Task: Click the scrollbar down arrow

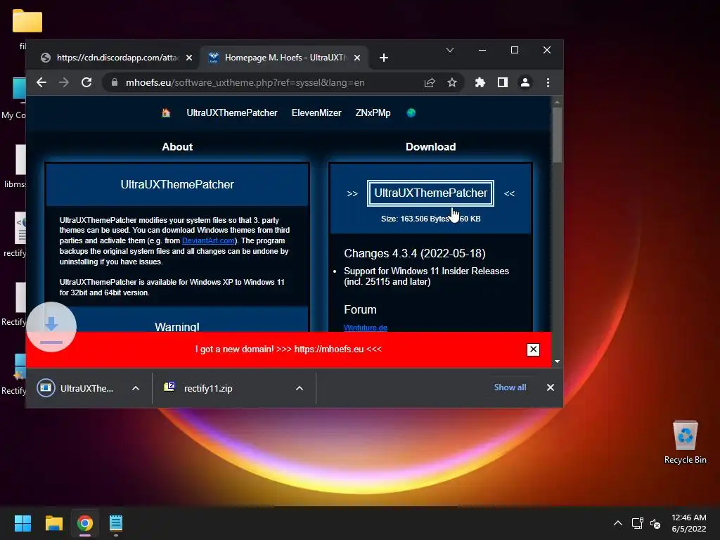Action: [557, 361]
